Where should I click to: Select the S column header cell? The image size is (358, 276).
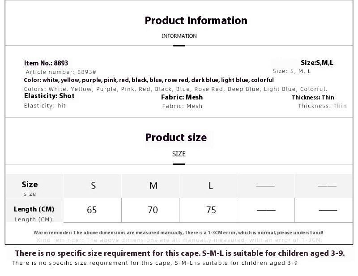[93, 185]
